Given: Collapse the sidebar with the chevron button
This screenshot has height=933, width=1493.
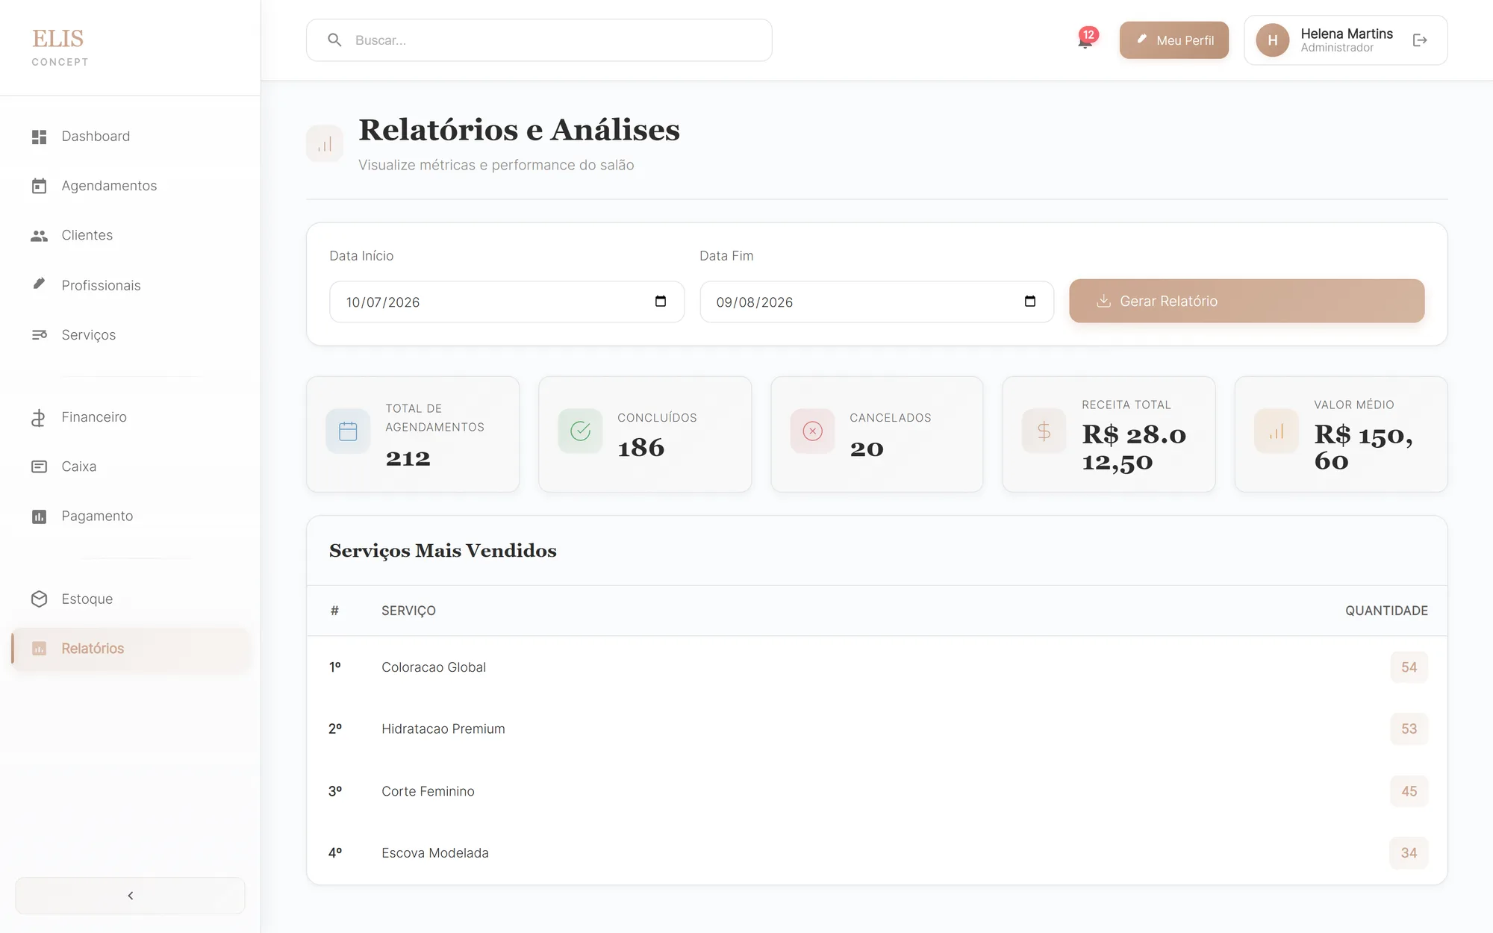Looking at the screenshot, I should click(130, 896).
